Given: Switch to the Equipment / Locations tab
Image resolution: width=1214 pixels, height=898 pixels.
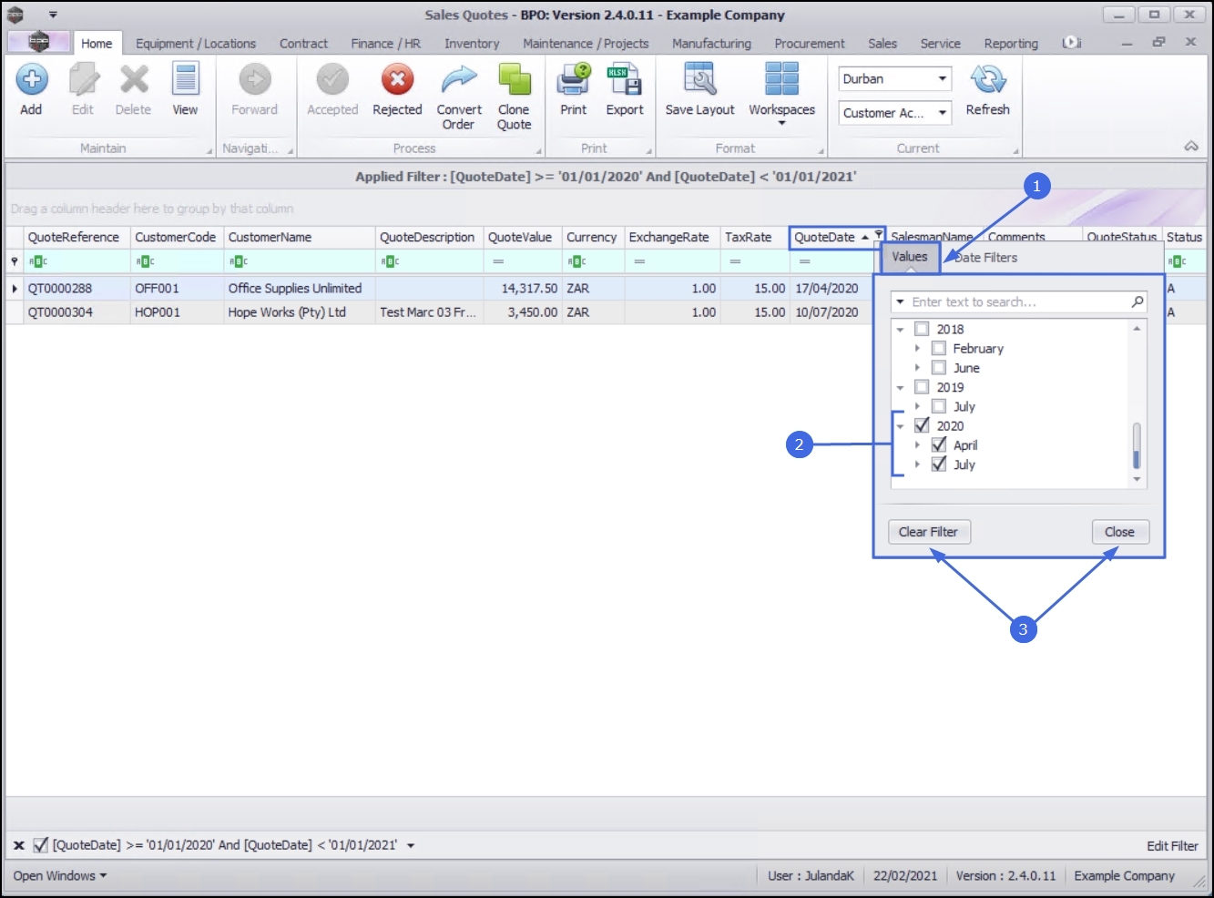Looking at the screenshot, I should 196,44.
